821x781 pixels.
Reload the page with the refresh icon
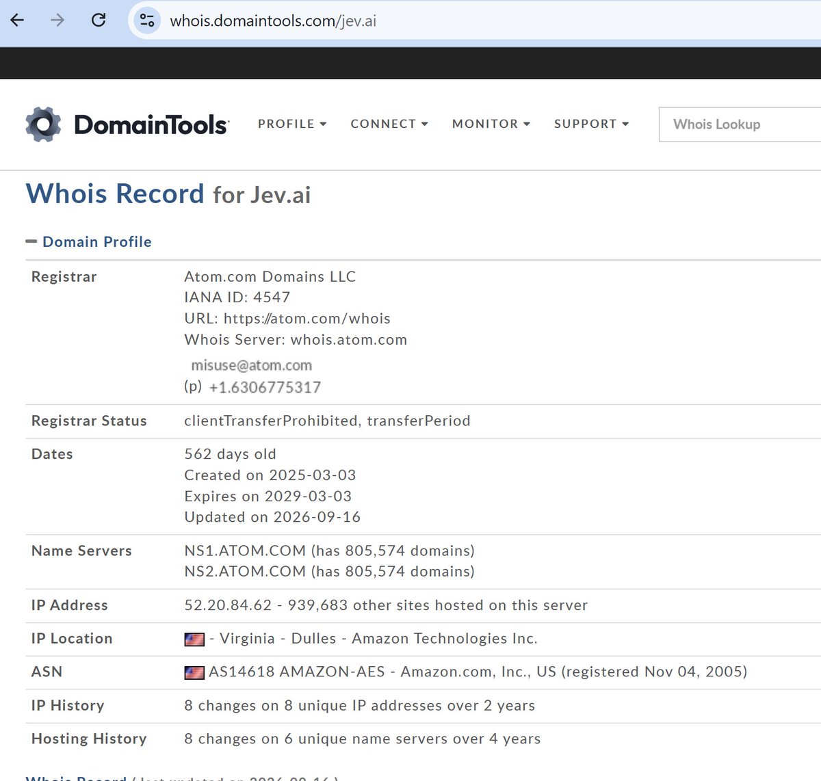pyautogui.click(x=99, y=21)
